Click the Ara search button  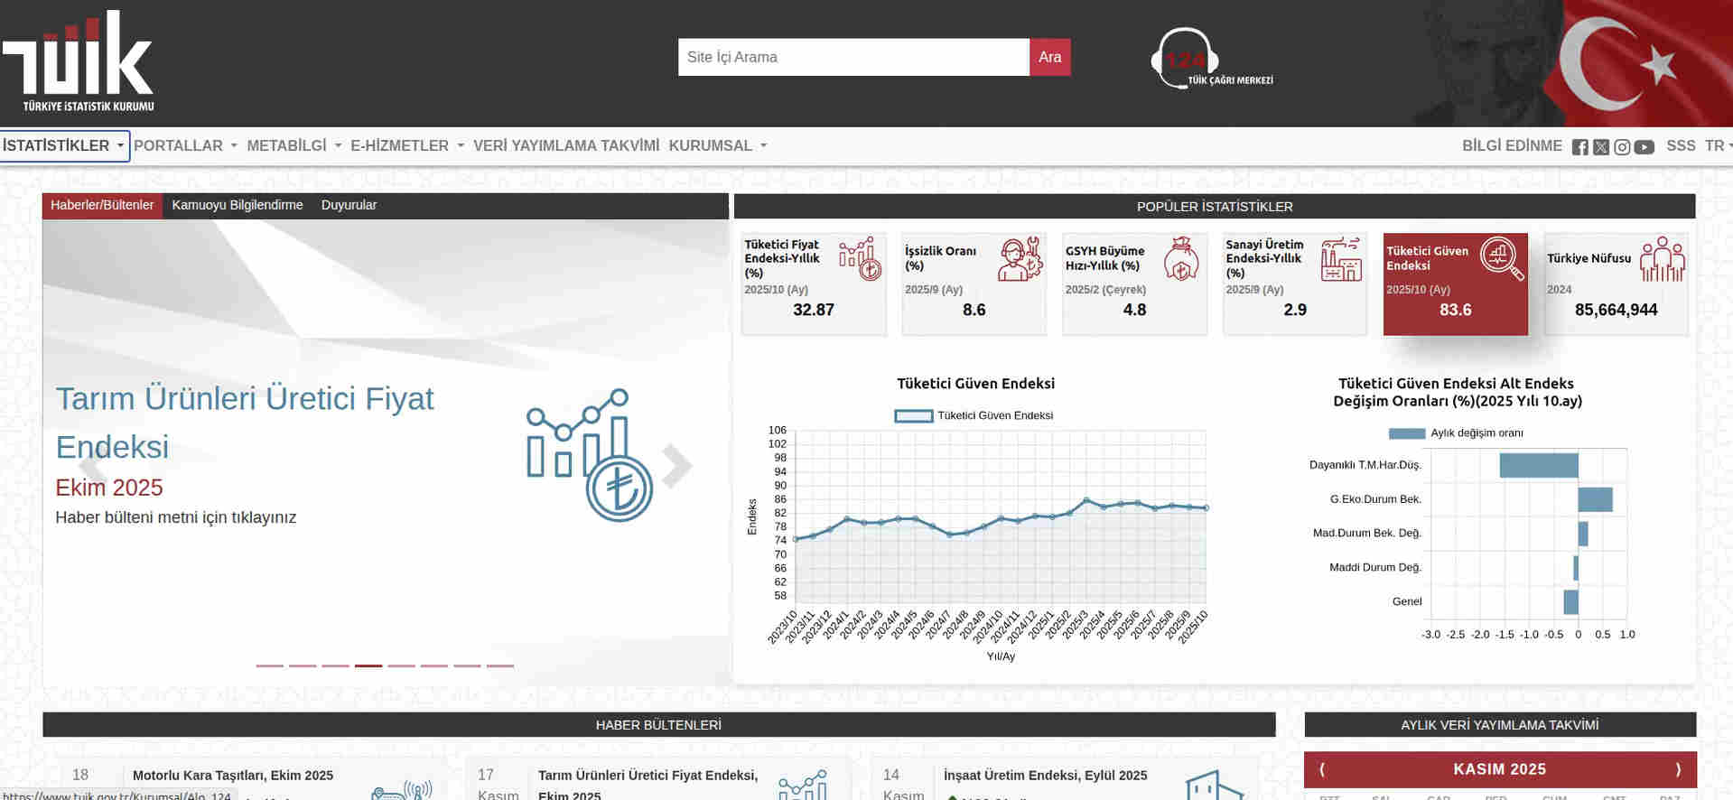coord(1049,57)
